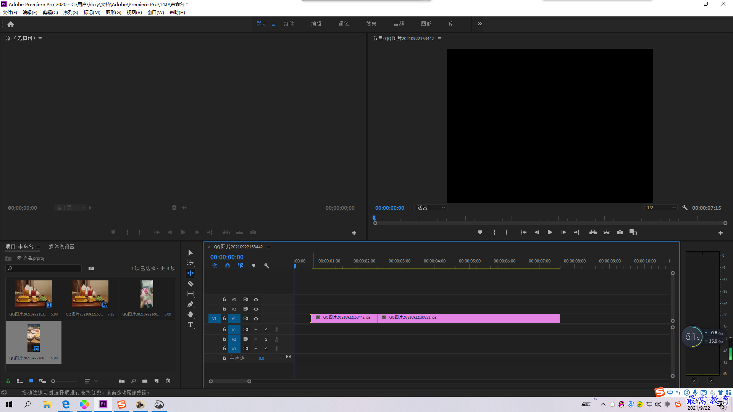Viewport: 733px width, 412px height.
Task: Toggle V3 track visibility eye
Action: point(256,299)
